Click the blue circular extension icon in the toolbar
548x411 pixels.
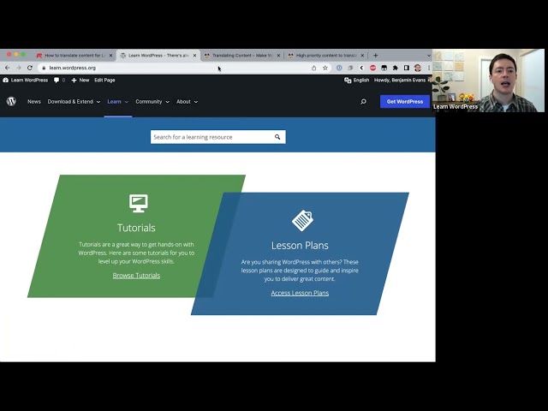pyautogui.click(x=339, y=68)
